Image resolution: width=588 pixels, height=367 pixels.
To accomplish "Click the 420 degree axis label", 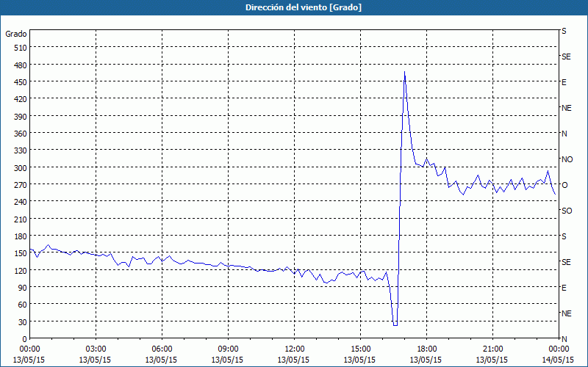I will (21, 99).
